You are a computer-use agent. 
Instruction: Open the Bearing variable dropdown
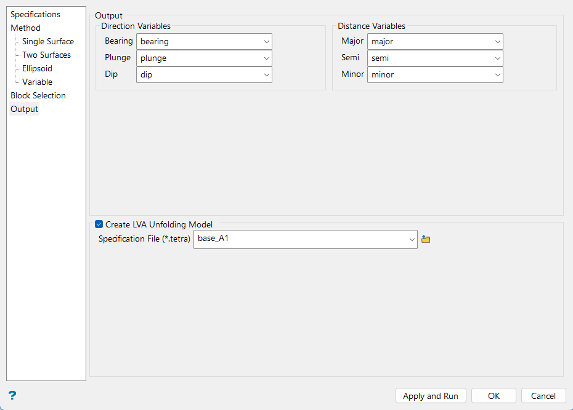point(267,42)
